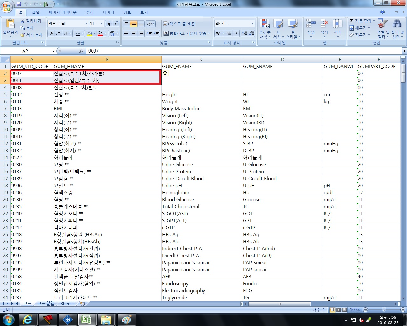Click the Paste clipboard icon
The width and height of the screenshot is (407, 326).
pyautogui.click(x=10, y=24)
